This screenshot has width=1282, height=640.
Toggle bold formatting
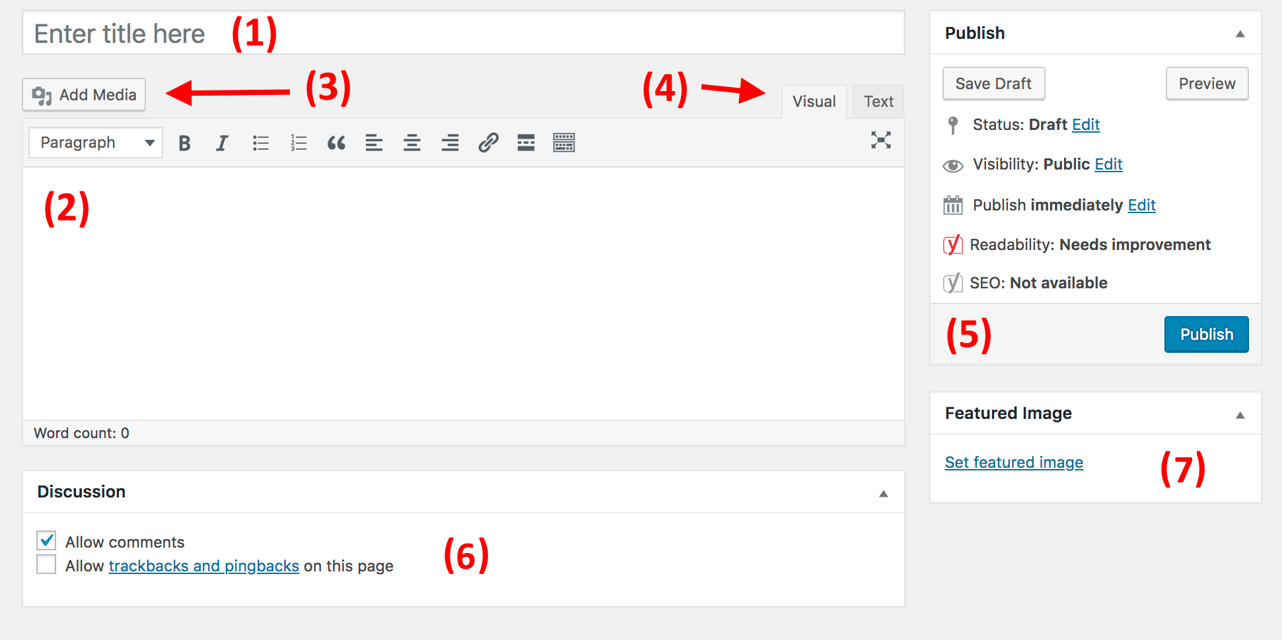[x=184, y=142]
